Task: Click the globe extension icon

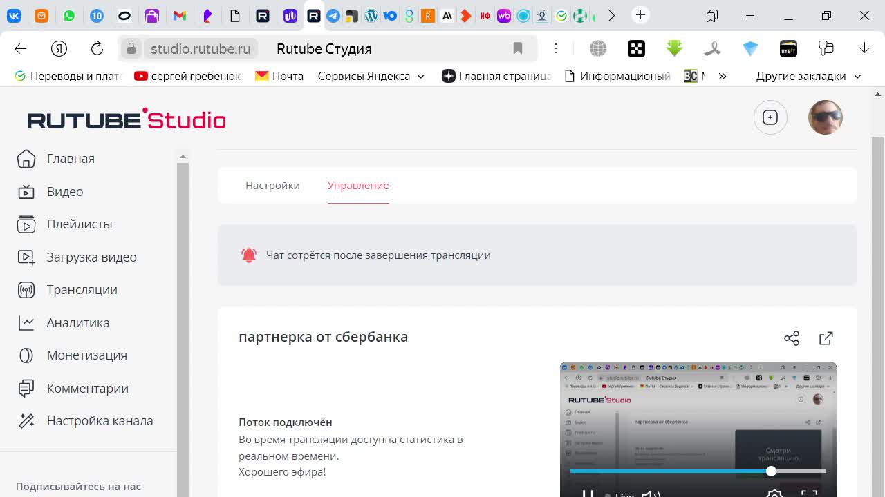Action: pyautogui.click(x=598, y=48)
